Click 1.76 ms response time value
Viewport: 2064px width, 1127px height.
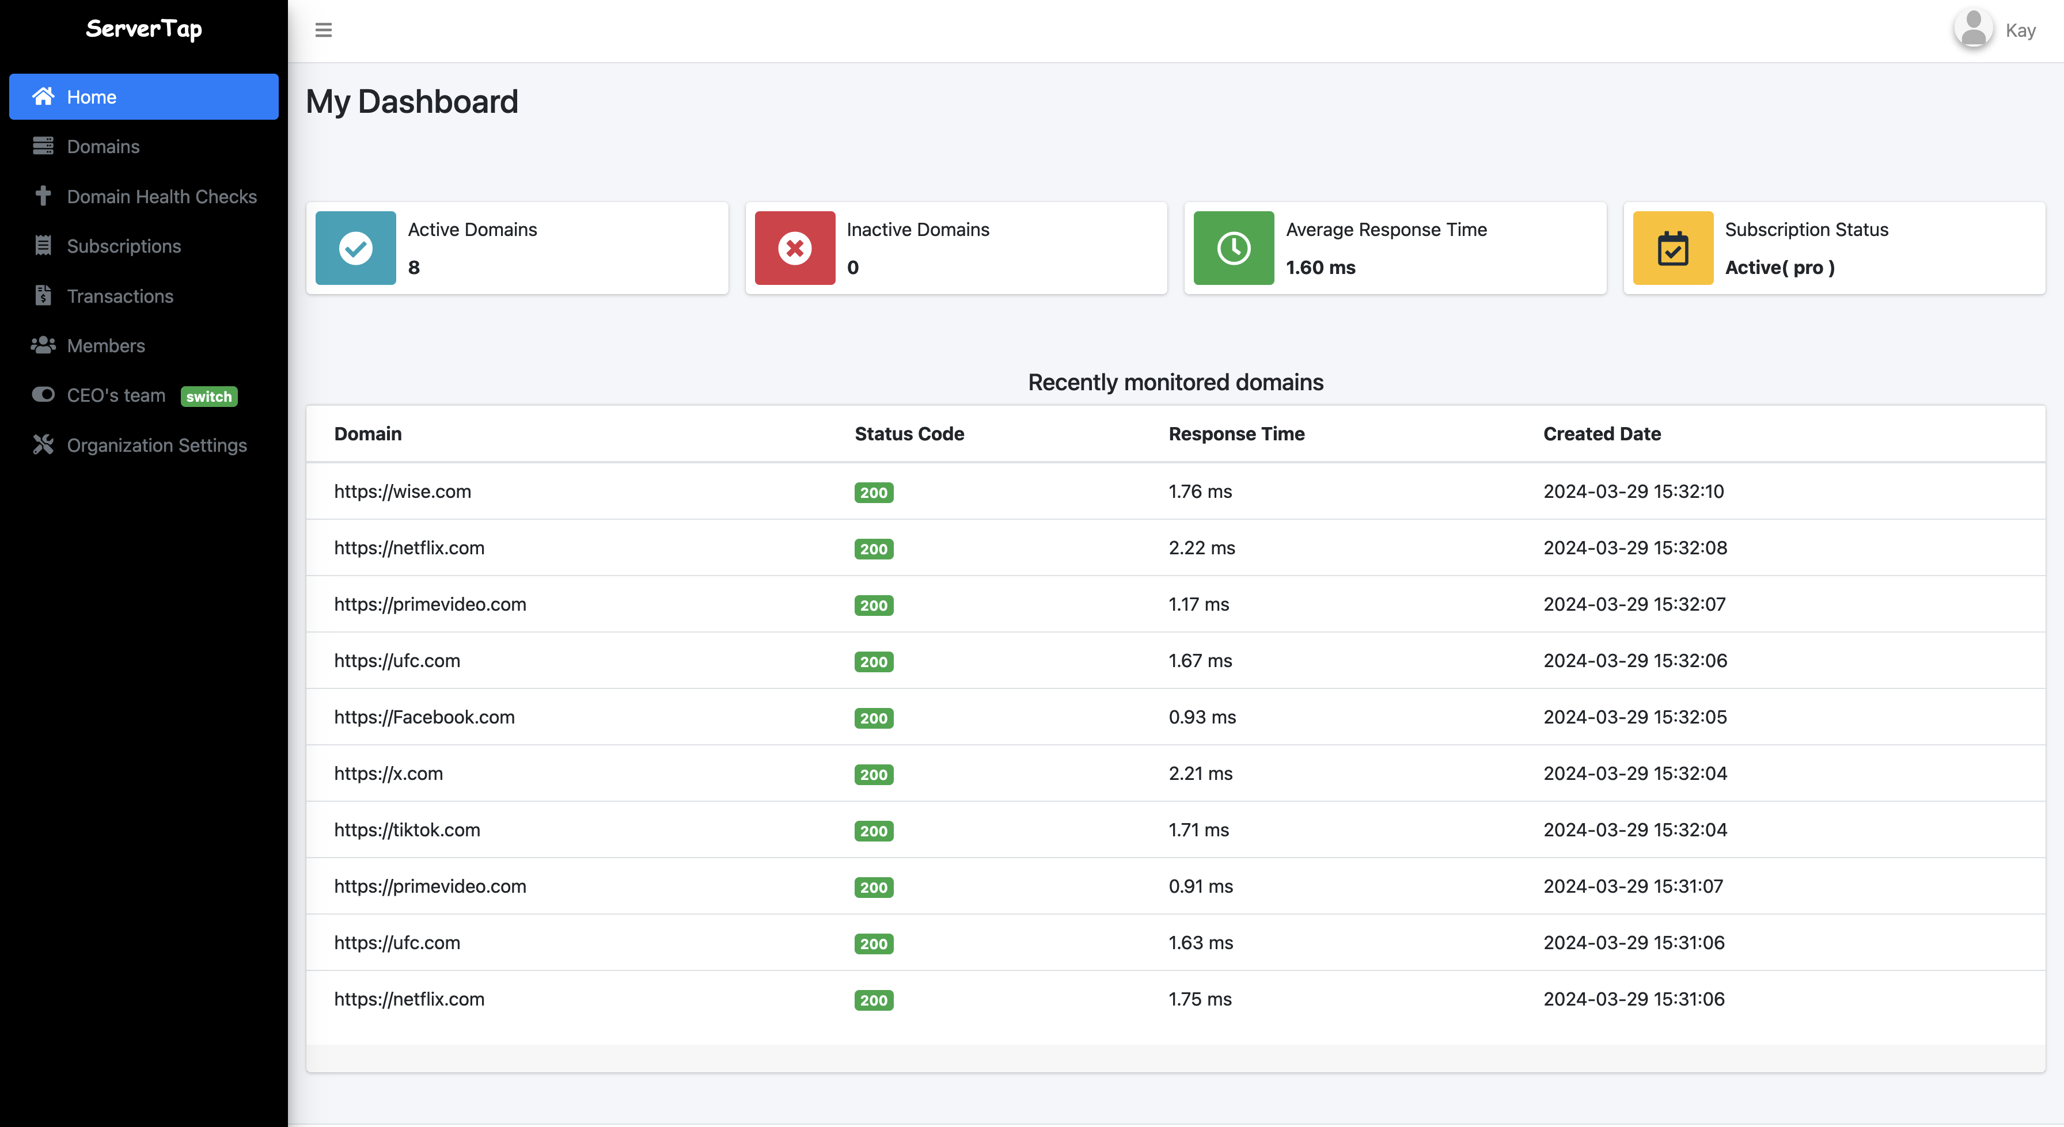(x=1200, y=491)
